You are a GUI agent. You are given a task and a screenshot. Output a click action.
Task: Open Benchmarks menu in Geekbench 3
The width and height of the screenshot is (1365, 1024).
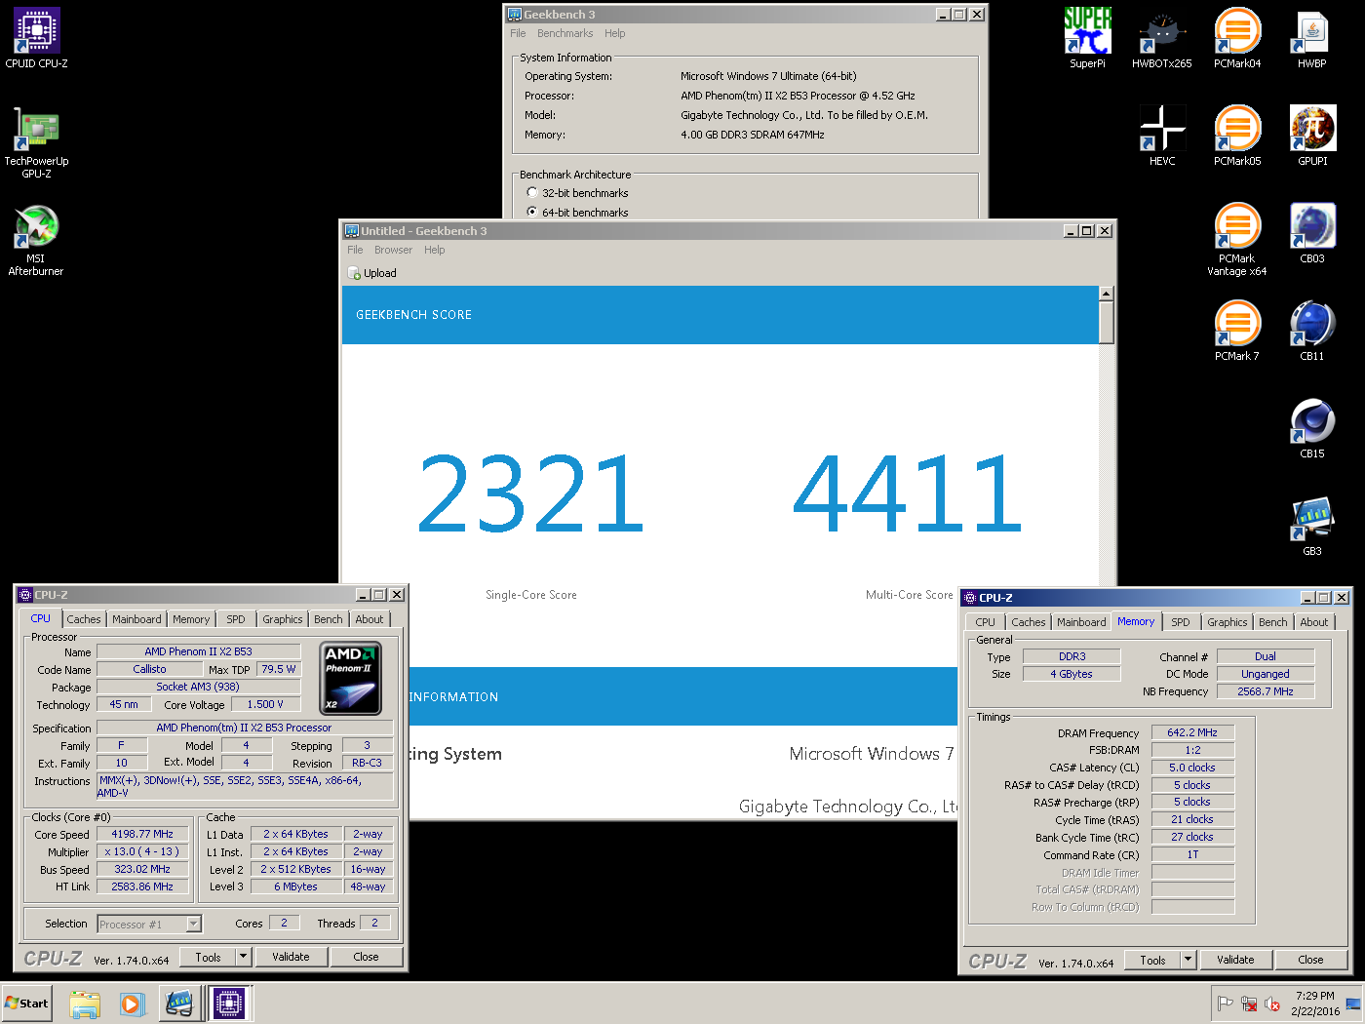pos(565,33)
